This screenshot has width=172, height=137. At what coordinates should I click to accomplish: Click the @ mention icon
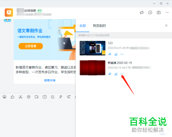(29, 97)
